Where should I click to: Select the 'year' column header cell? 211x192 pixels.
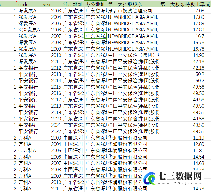click(x=52, y=4)
